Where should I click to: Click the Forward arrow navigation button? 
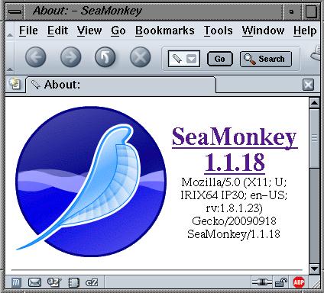(x=70, y=57)
